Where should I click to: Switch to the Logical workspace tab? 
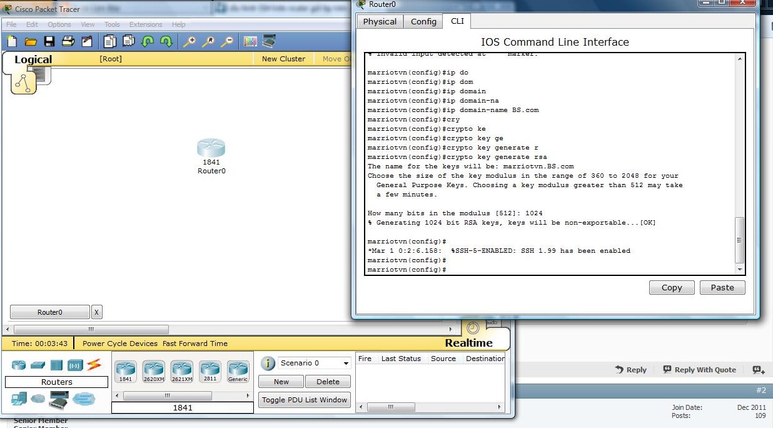coord(33,59)
